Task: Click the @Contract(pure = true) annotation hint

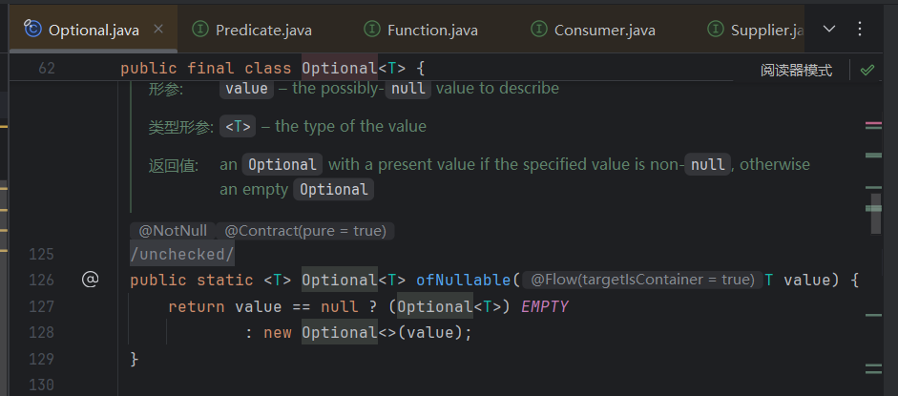Action: [305, 231]
